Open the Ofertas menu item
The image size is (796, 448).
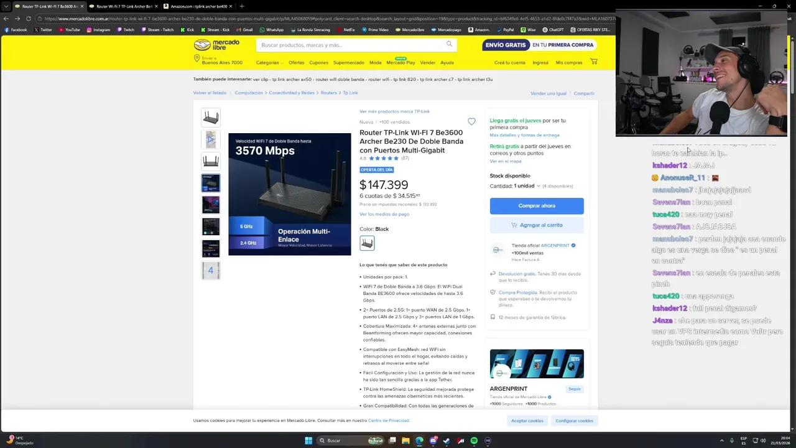[297, 62]
